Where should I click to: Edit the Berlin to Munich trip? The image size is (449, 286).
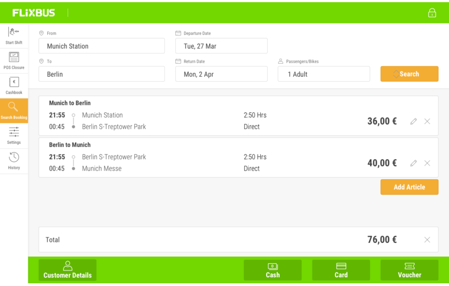point(413,163)
